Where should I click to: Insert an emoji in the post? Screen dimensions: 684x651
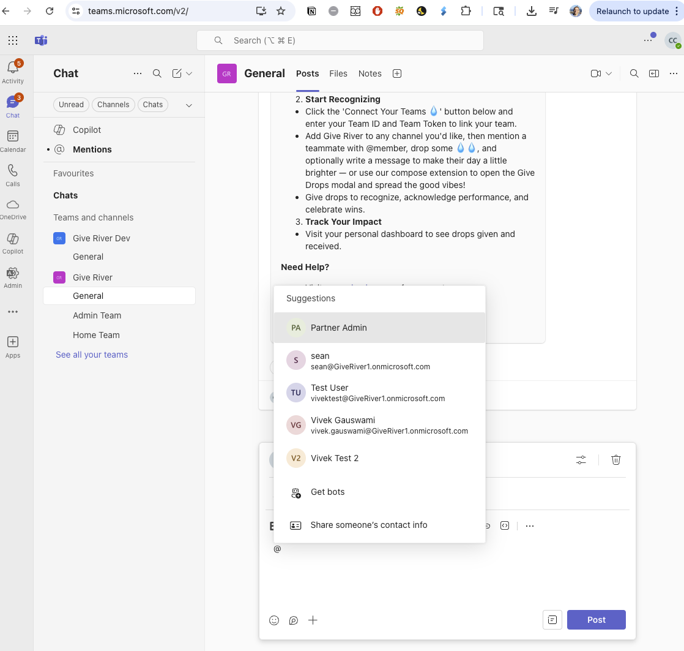pos(274,620)
